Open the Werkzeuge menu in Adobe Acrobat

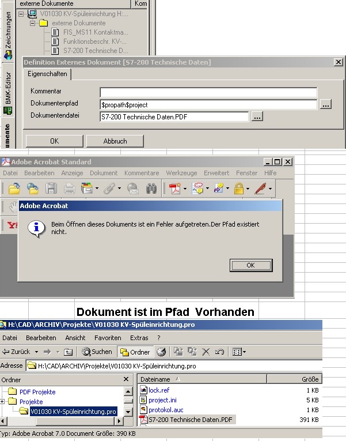(181, 173)
